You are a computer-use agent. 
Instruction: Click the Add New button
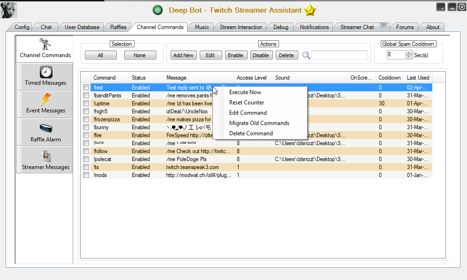click(x=183, y=55)
